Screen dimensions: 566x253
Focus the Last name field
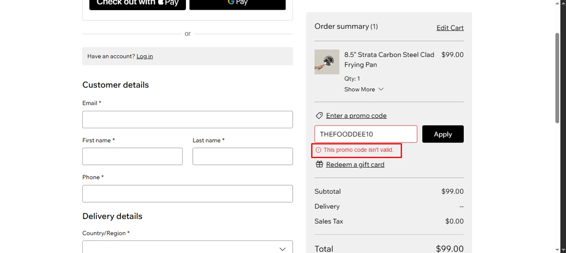click(x=243, y=156)
